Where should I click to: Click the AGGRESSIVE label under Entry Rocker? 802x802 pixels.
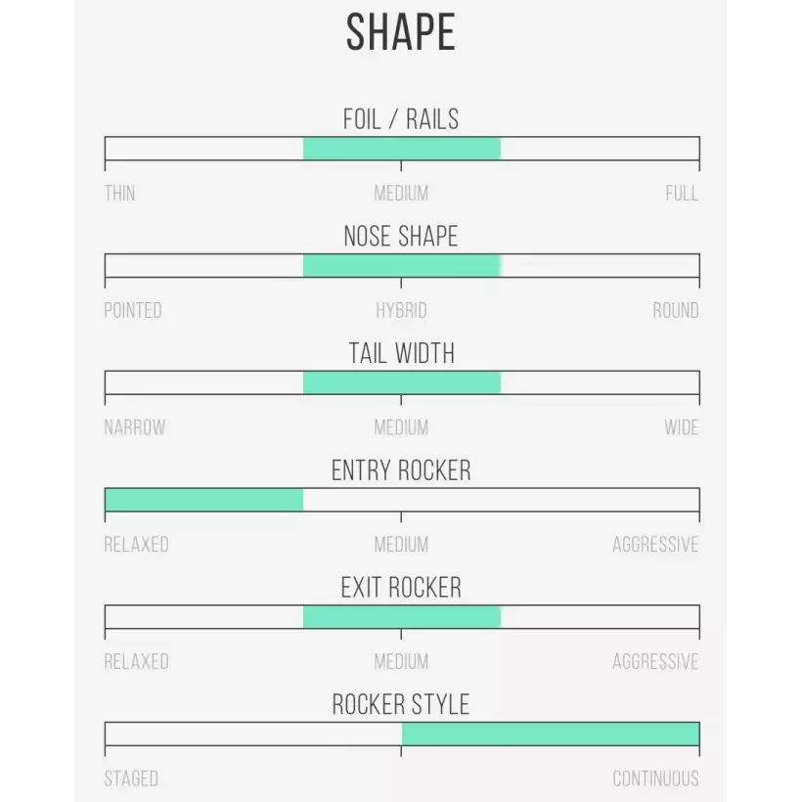tap(655, 545)
